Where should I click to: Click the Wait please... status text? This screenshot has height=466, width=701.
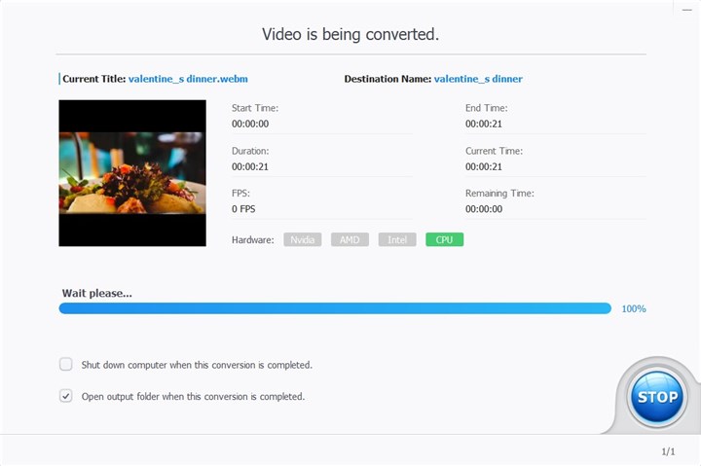[x=97, y=293]
